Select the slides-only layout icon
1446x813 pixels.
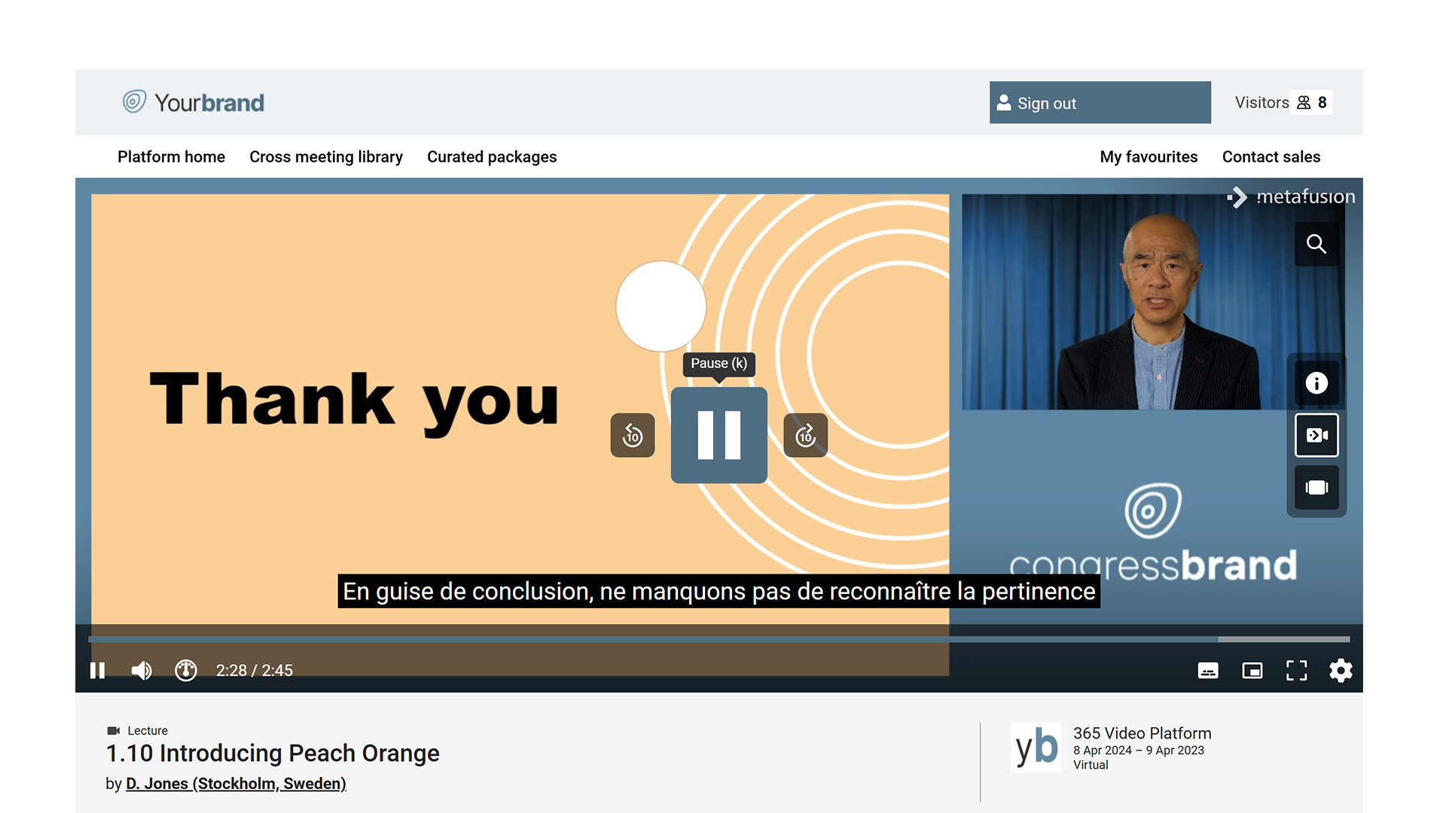click(x=1316, y=488)
